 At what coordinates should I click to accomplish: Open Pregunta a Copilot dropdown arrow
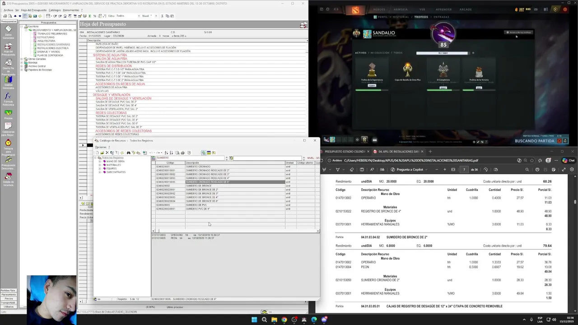426,169
